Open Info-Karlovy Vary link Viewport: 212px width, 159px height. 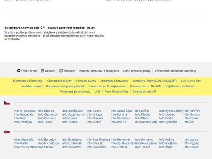tap(146, 122)
